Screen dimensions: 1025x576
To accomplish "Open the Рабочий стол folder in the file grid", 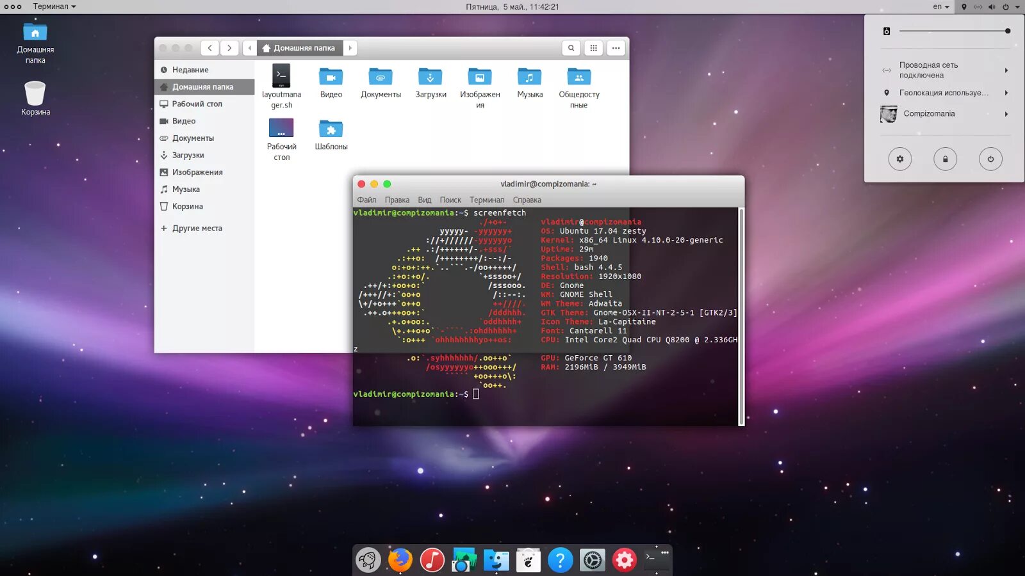I will (281, 140).
